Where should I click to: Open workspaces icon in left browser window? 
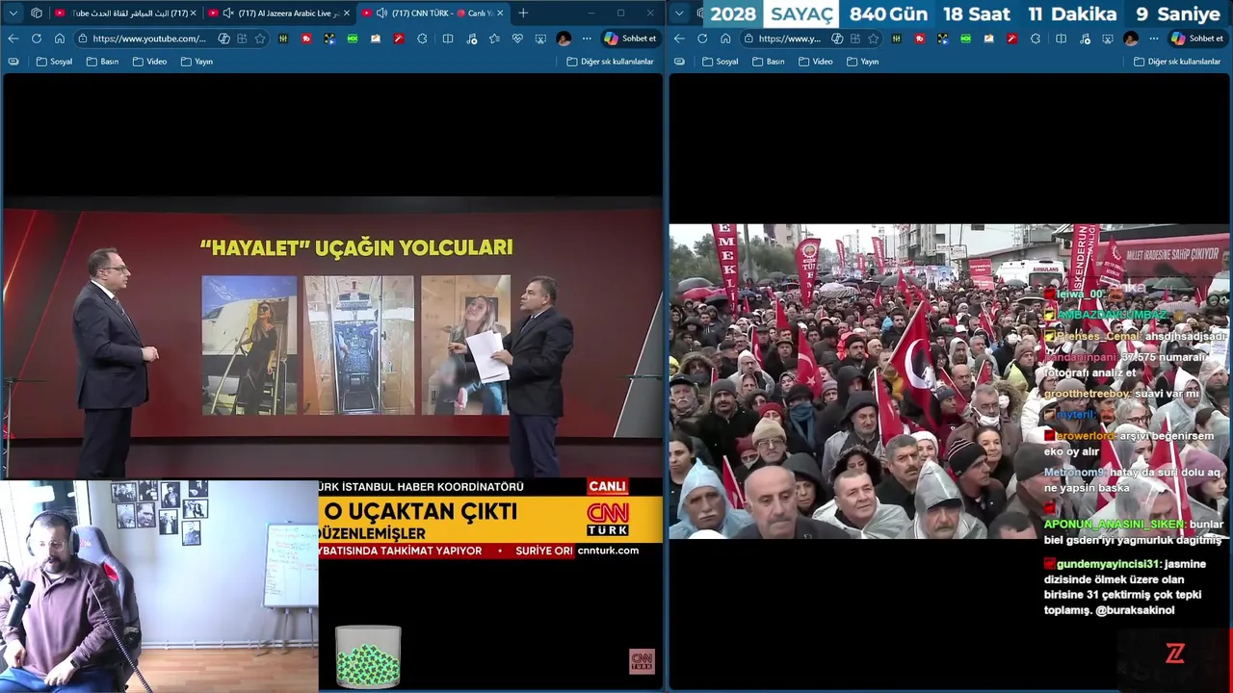pos(37,13)
